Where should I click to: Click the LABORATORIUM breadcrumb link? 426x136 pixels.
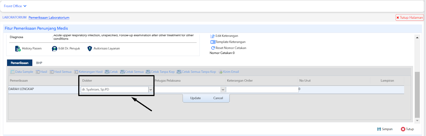[x=14, y=17]
